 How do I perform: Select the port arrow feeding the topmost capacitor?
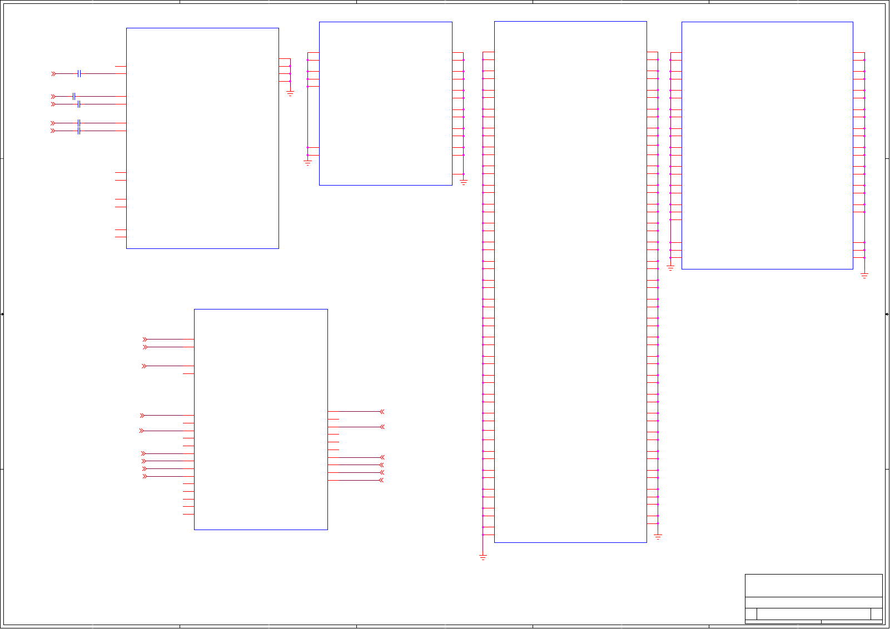pyautogui.click(x=53, y=73)
